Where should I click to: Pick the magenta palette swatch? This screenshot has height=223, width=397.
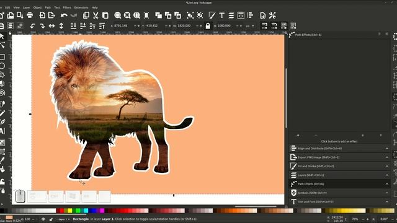[x=102, y=211]
